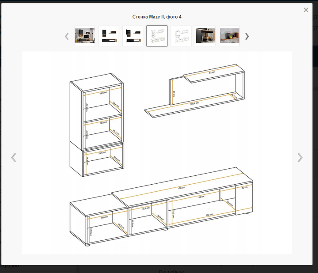Select the highlighted fourth dimension drawing thumbnail
Viewport: 318px width, 273px height.
coord(157,36)
